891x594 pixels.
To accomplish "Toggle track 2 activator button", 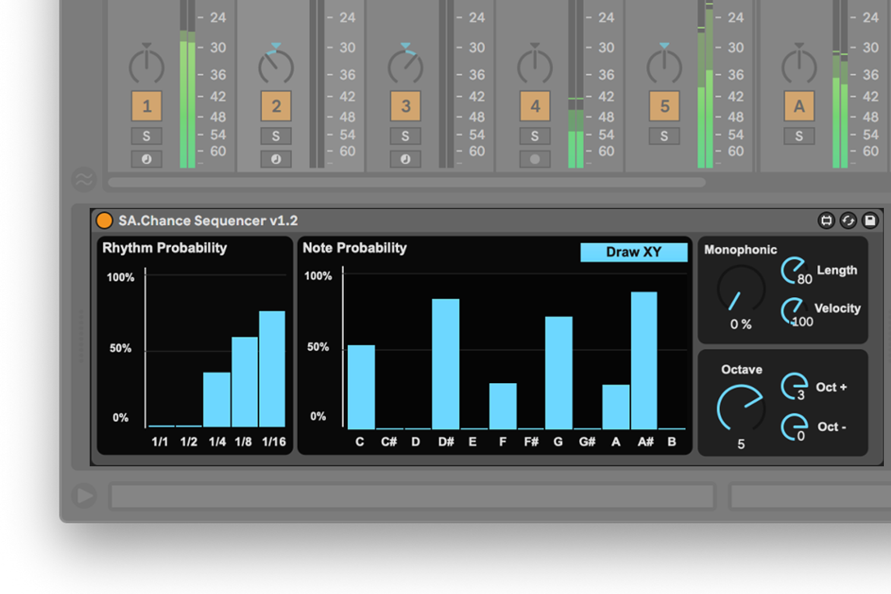I will click(x=276, y=106).
